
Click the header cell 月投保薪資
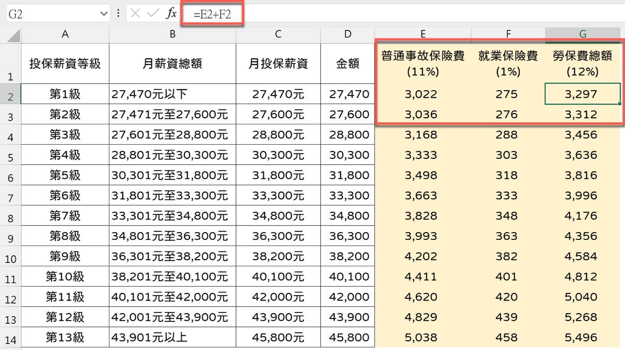(x=278, y=63)
